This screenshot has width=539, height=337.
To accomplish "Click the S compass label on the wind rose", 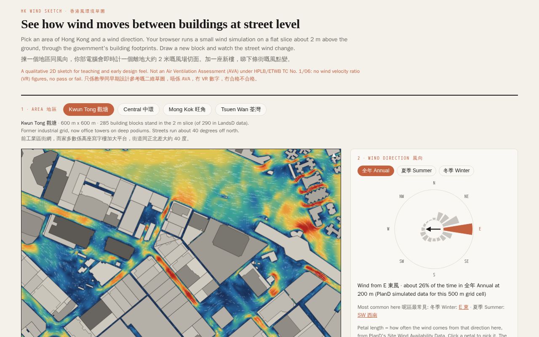I will (434, 275).
